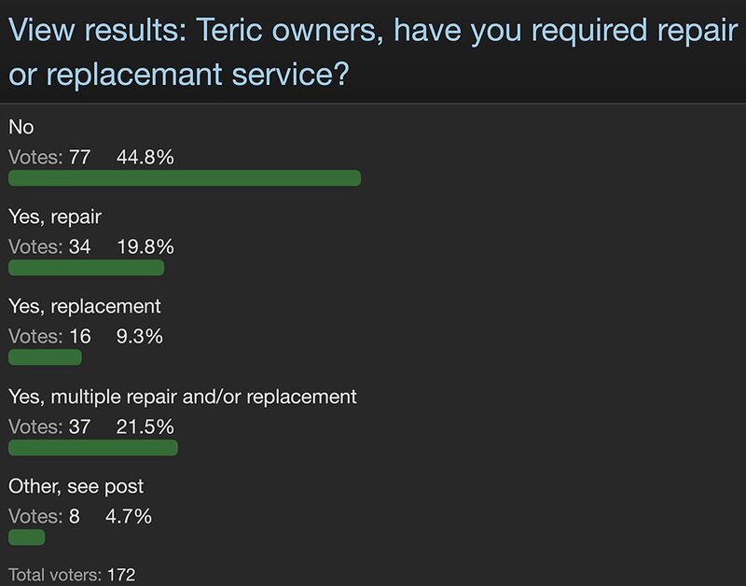The width and height of the screenshot is (746, 586).
Task: Click the "Votes: 77" count
Action: click(49, 158)
